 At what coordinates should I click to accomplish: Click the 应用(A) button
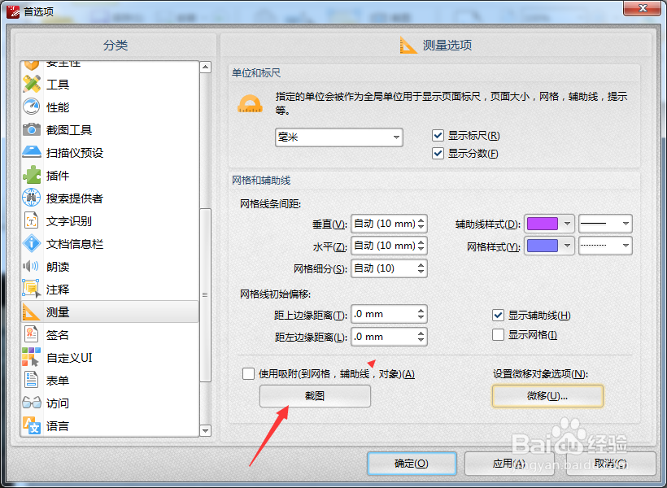pos(508,464)
